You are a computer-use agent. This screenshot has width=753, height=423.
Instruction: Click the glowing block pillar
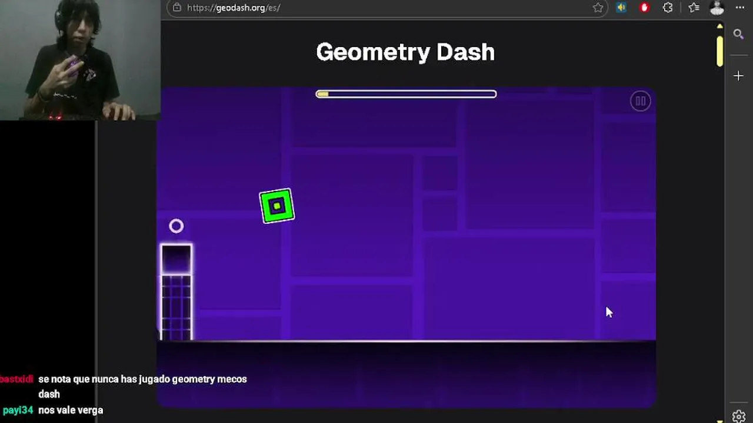point(176,291)
